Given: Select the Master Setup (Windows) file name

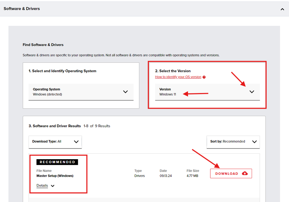Looking at the screenshot, I should tap(55, 176).
